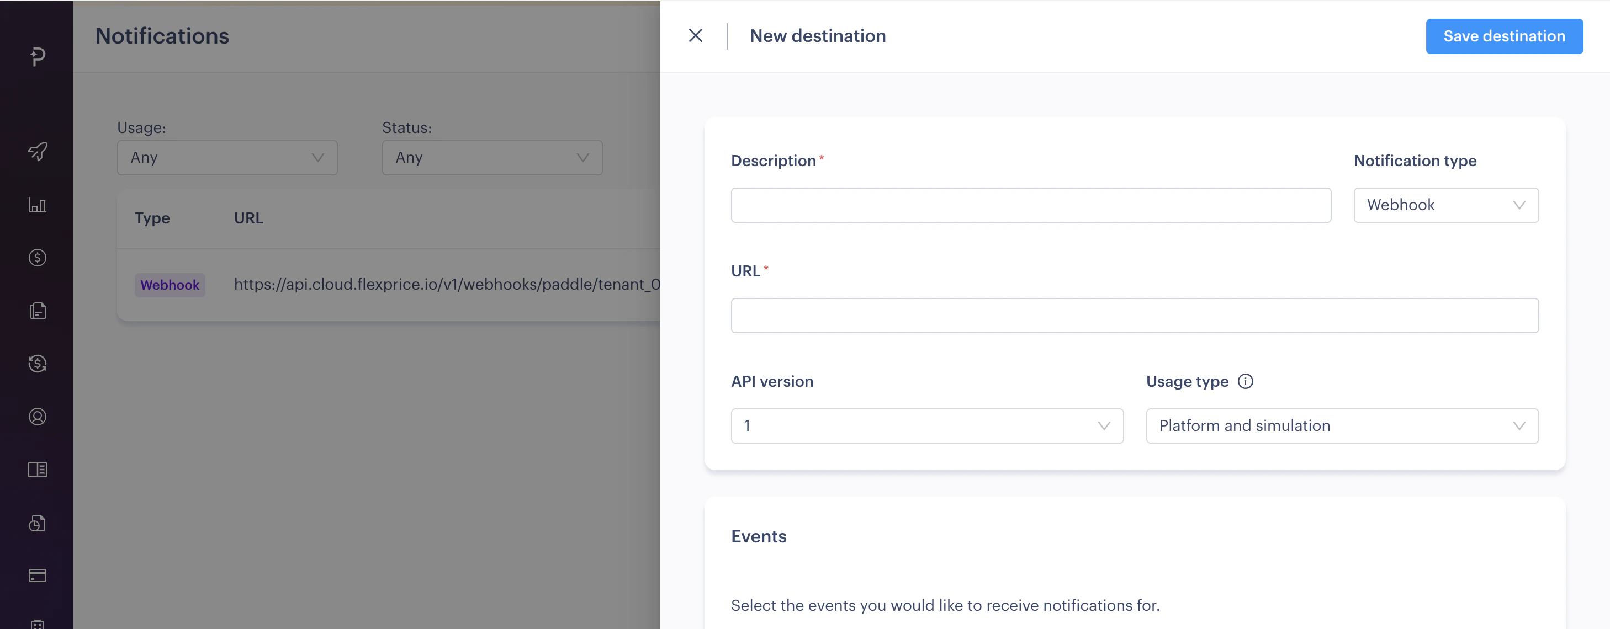This screenshot has height=629, width=1610.
Task: Click the catalog book icon in sidebar
Action: (37, 469)
